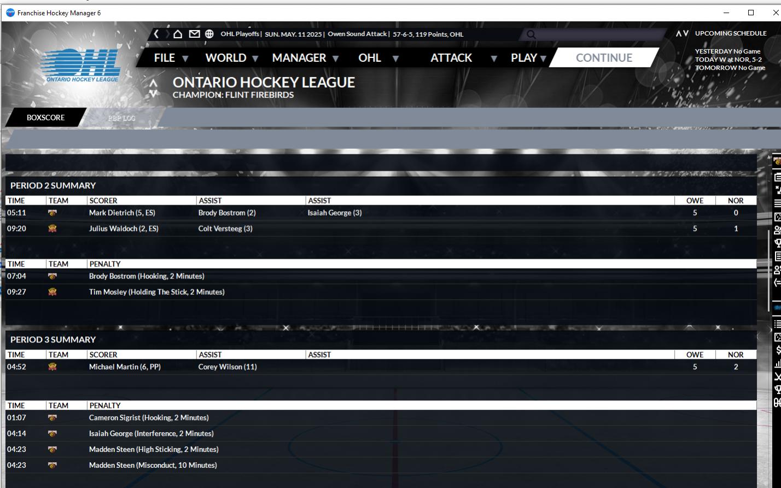Click the back navigation arrow icon
This screenshot has width=781, height=488.
pos(156,34)
